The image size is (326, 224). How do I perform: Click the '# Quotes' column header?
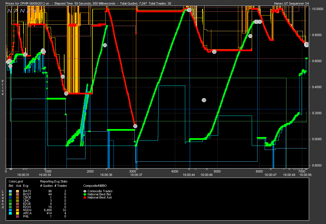(46, 186)
